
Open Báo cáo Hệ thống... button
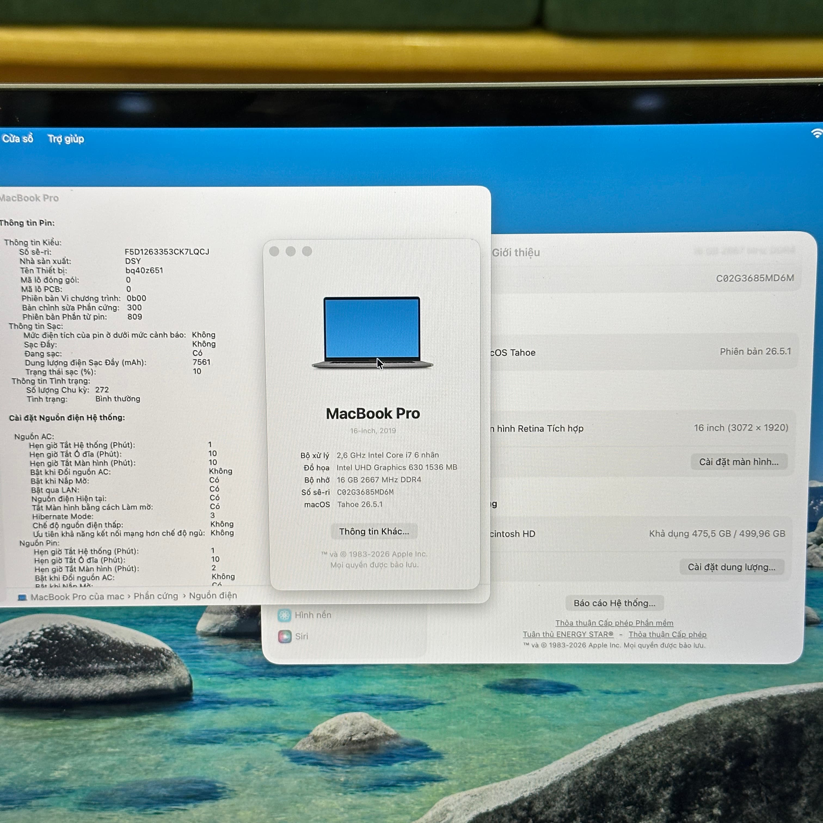[x=614, y=603]
